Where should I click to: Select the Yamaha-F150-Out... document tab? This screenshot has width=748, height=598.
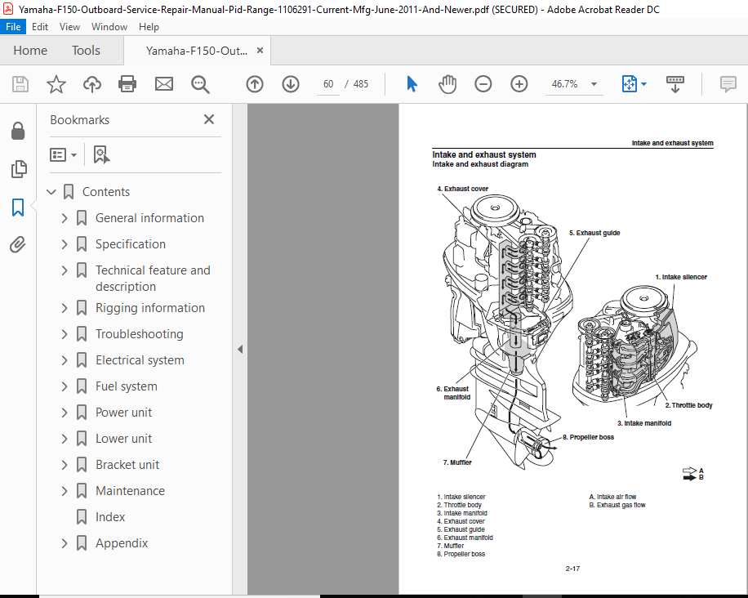pyautogui.click(x=197, y=51)
